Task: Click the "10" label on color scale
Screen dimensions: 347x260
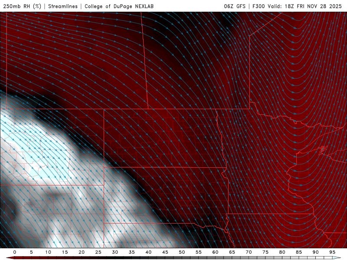Action: 48,252
